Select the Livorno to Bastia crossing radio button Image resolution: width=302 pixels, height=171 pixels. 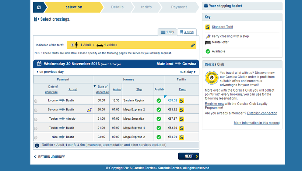(x=36, y=101)
